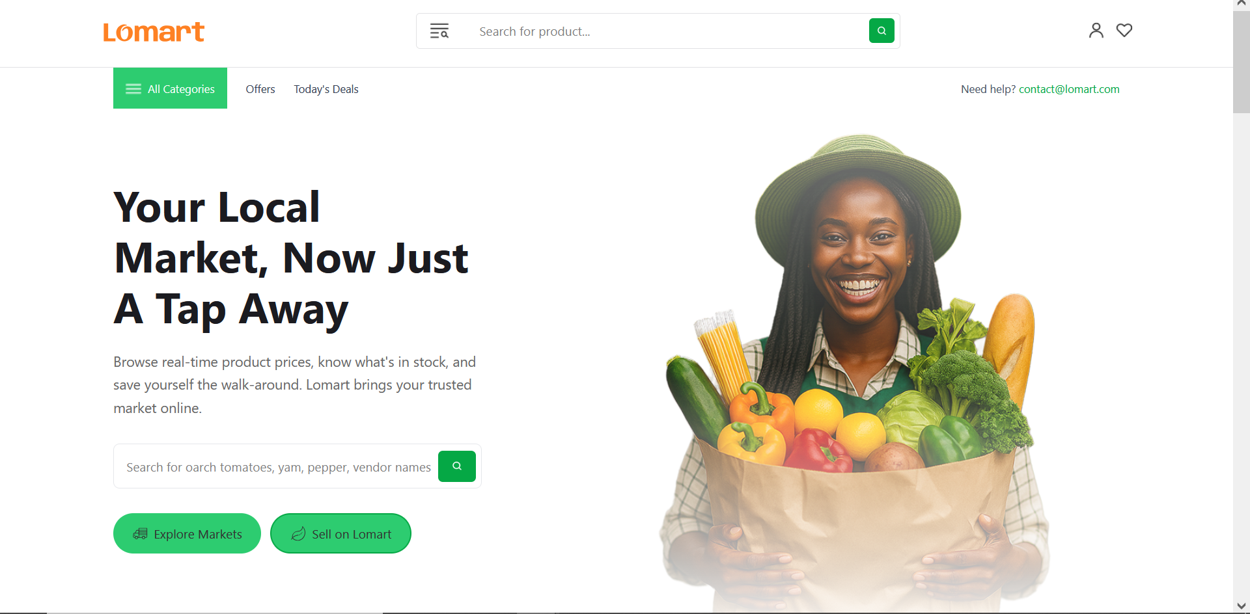This screenshot has height=614, width=1250.
Task: Click the scrollbar down arrow
Action: pos(1242,606)
